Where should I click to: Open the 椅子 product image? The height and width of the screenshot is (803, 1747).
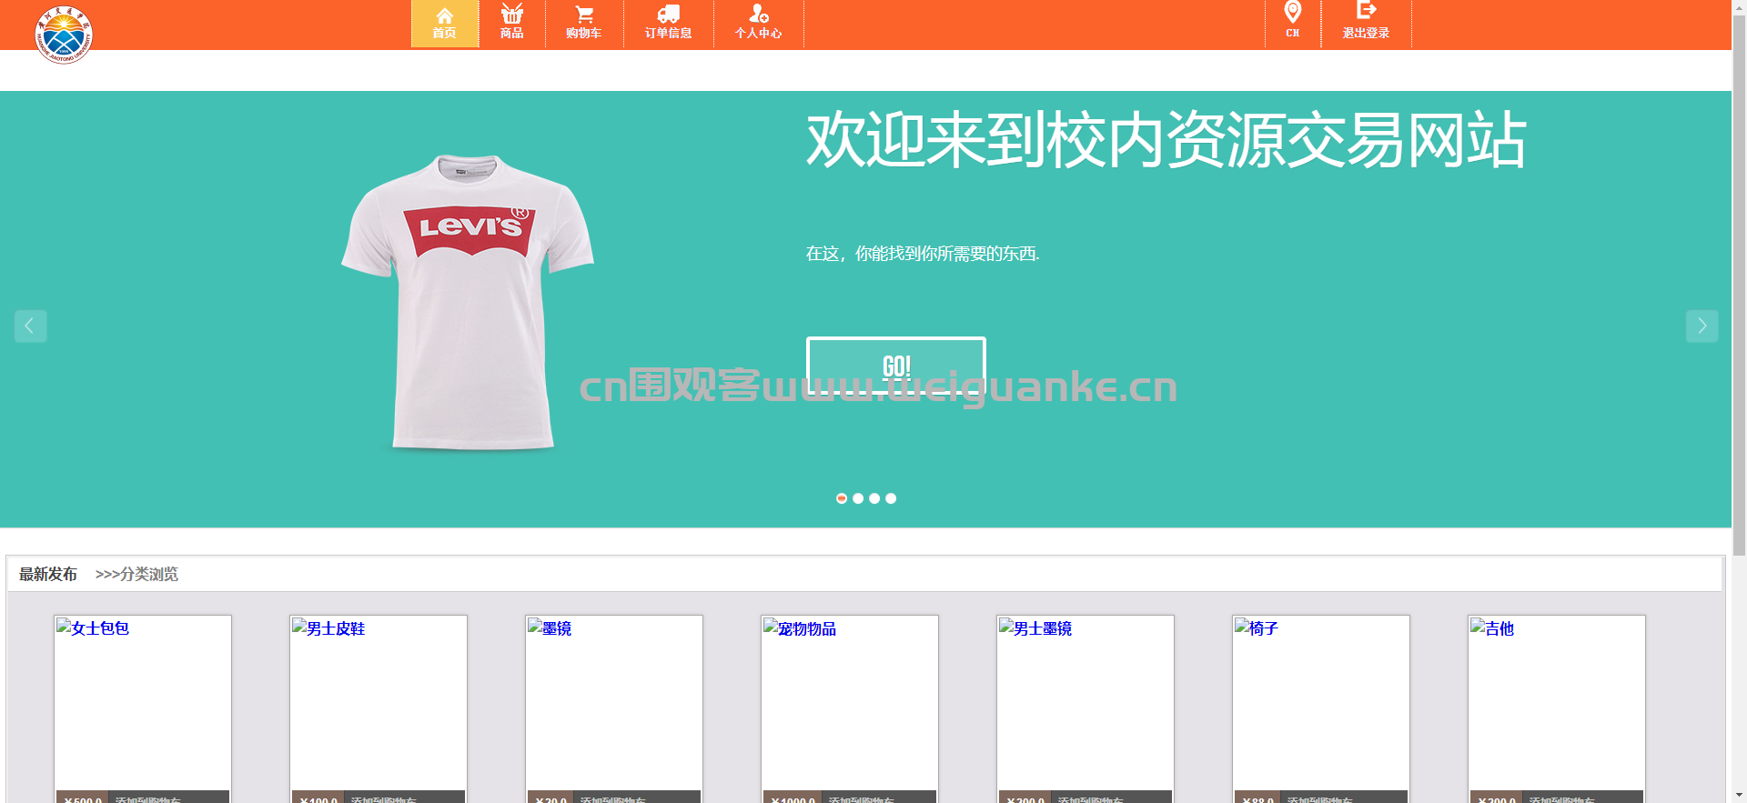click(1320, 703)
